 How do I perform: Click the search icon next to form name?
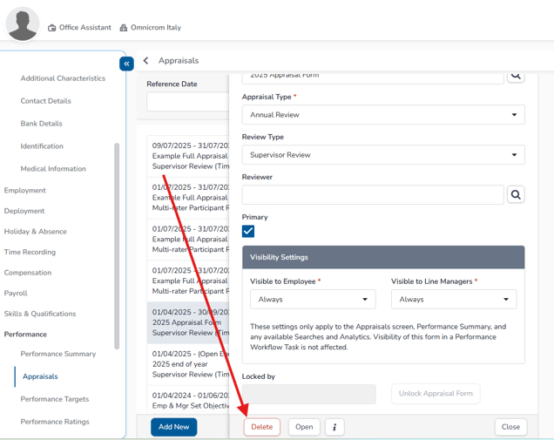[515, 76]
